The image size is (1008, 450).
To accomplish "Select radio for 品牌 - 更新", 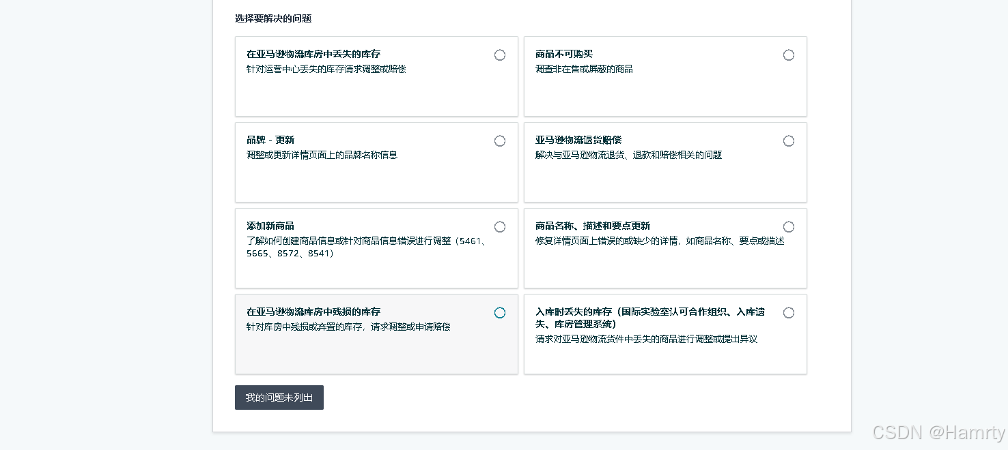I will (x=500, y=141).
